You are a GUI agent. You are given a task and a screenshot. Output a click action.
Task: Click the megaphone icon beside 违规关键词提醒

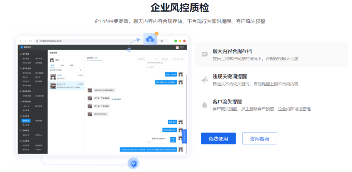204,80
